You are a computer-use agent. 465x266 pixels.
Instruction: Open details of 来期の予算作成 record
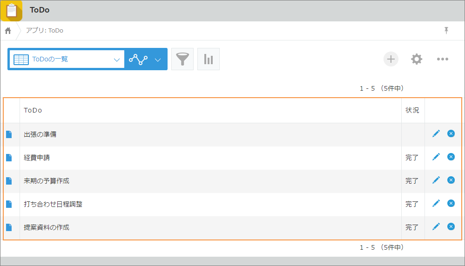click(x=9, y=181)
